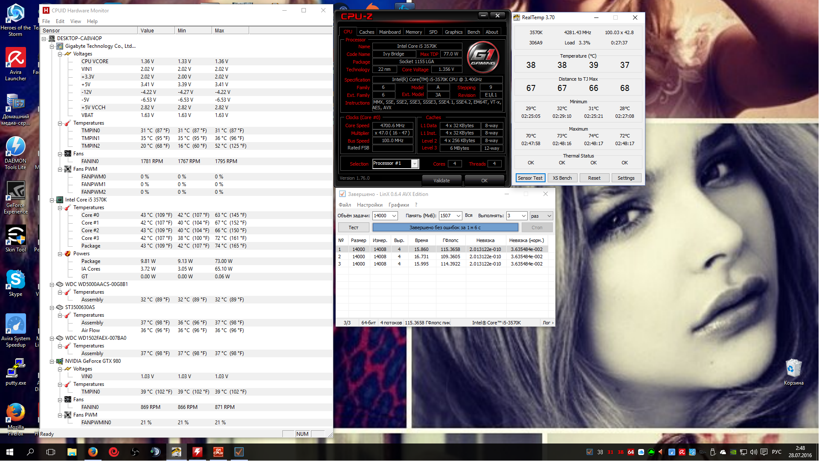Switch to the Mainboard tab in CPU-Z
Image resolution: width=819 pixels, height=461 pixels.
coord(389,32)
